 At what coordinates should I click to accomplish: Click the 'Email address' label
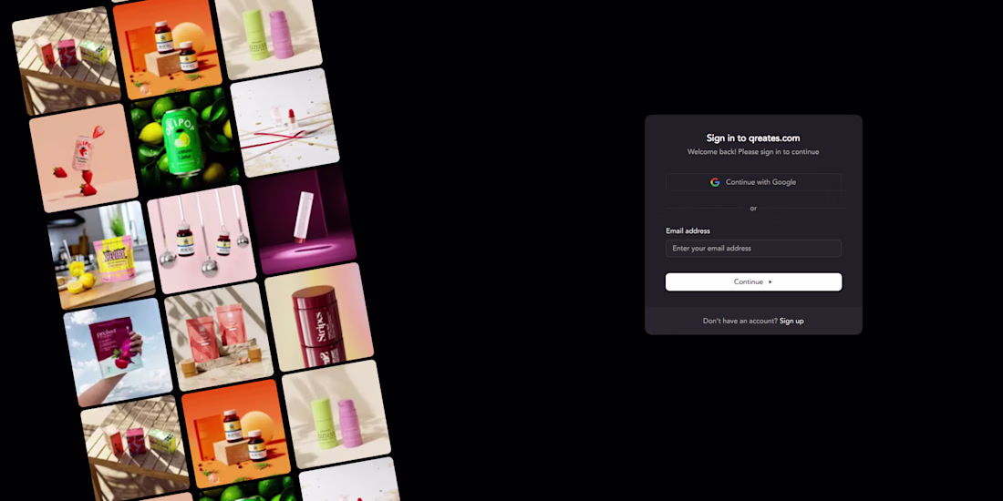coord(688,230)
